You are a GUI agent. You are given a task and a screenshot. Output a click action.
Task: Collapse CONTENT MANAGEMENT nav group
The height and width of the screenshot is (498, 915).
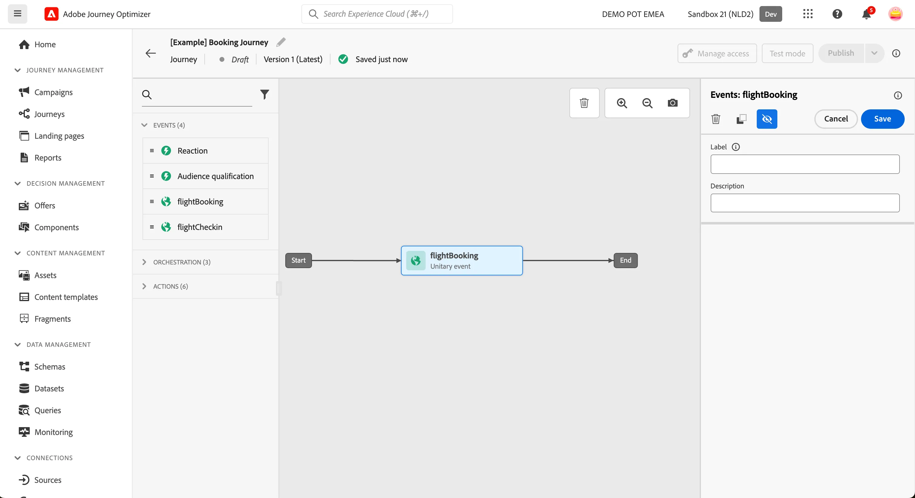tap(17, 253)
